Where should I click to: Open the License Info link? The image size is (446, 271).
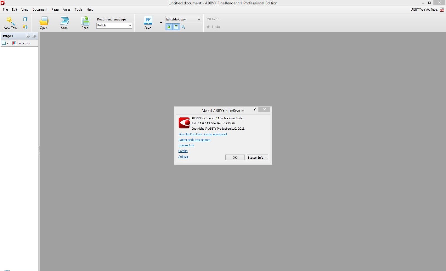point(186,146)
